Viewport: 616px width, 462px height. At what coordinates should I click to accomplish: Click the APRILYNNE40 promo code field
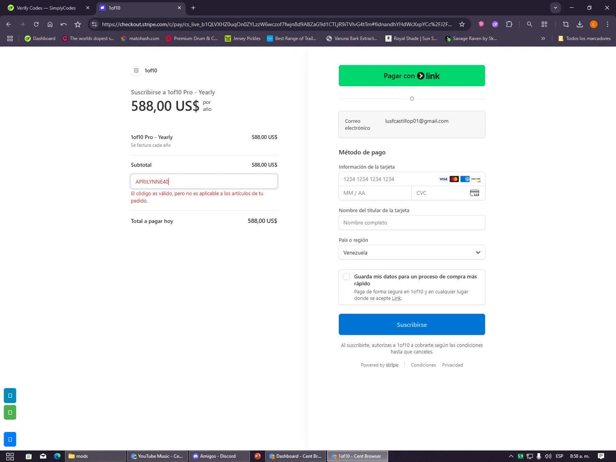pyautogui.click(x=204, y=182)
